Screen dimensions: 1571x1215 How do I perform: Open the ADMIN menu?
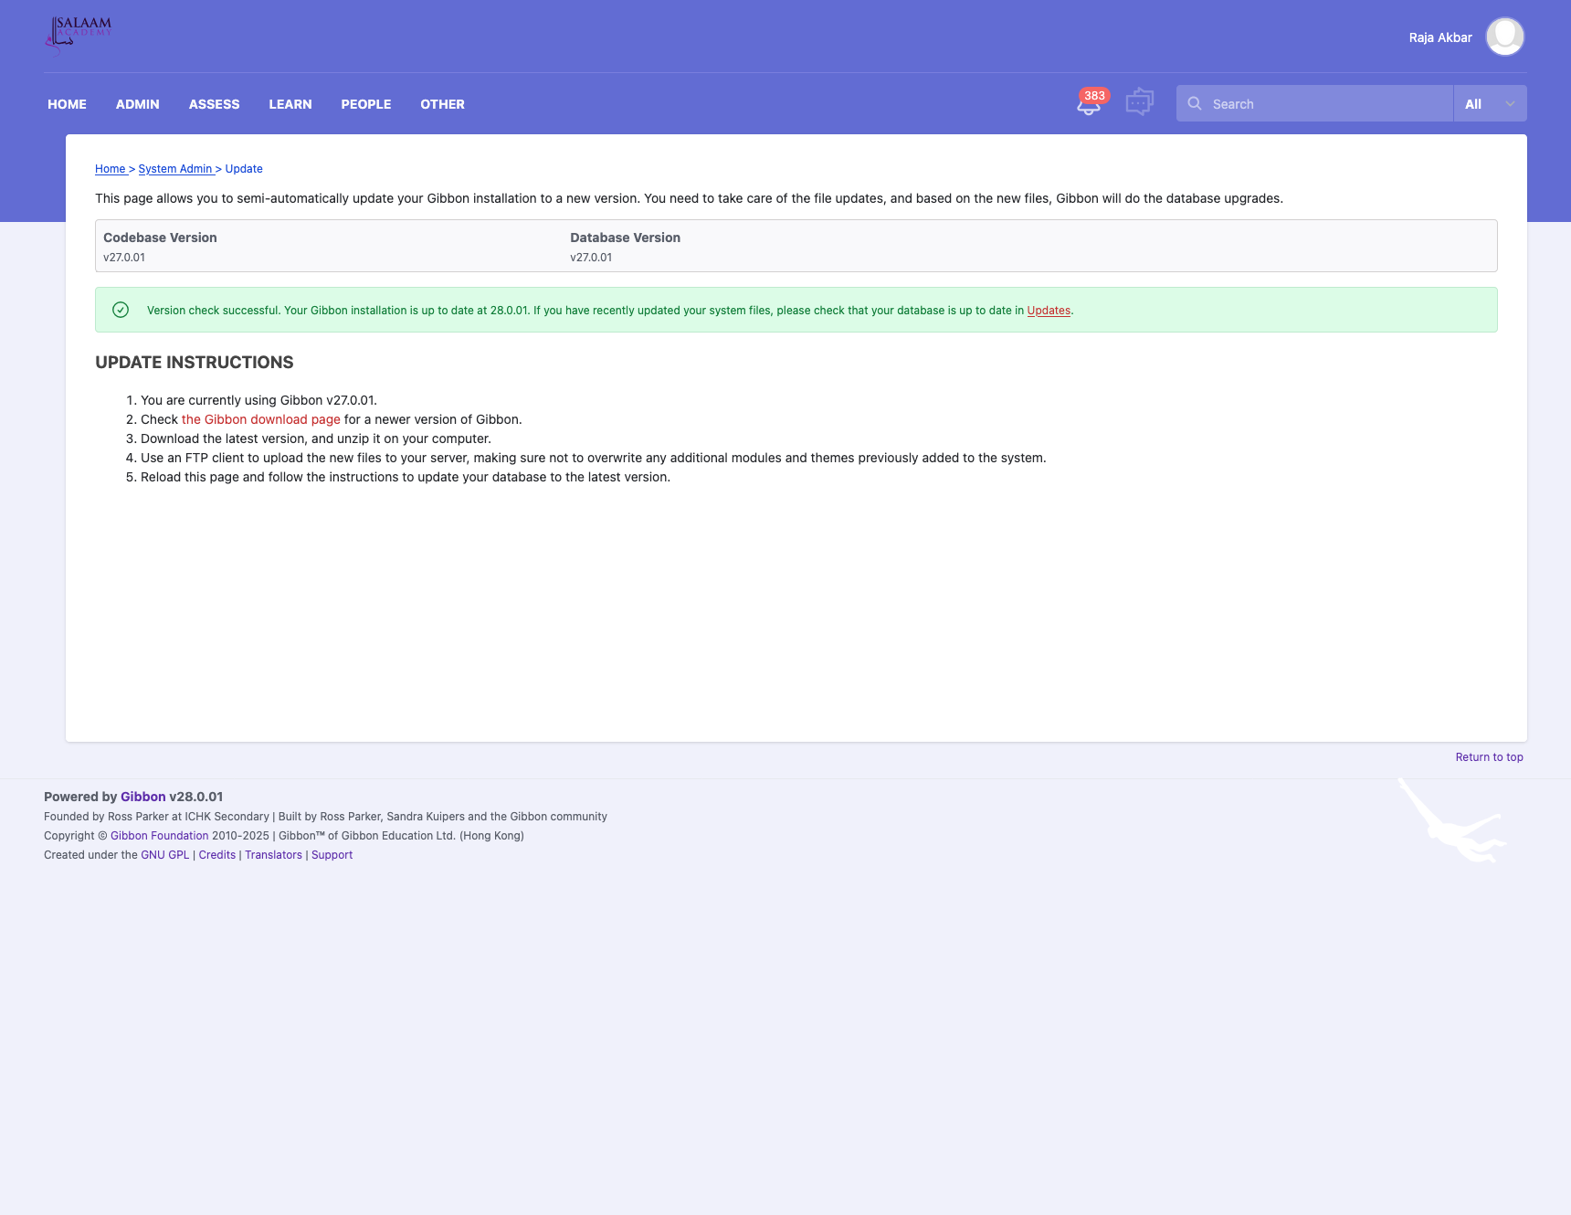pyautogui.click(x=138, y=104)
